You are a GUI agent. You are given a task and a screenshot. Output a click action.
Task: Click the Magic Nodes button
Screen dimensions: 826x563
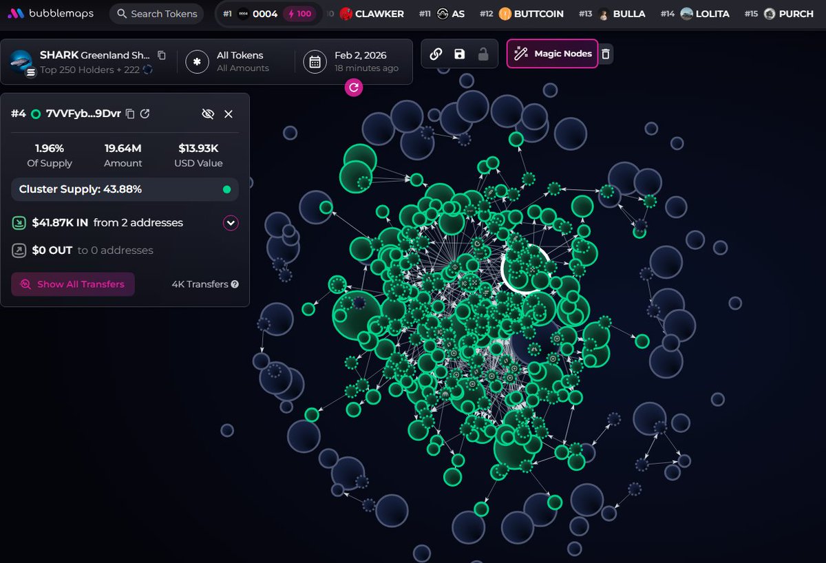(552, 54)
